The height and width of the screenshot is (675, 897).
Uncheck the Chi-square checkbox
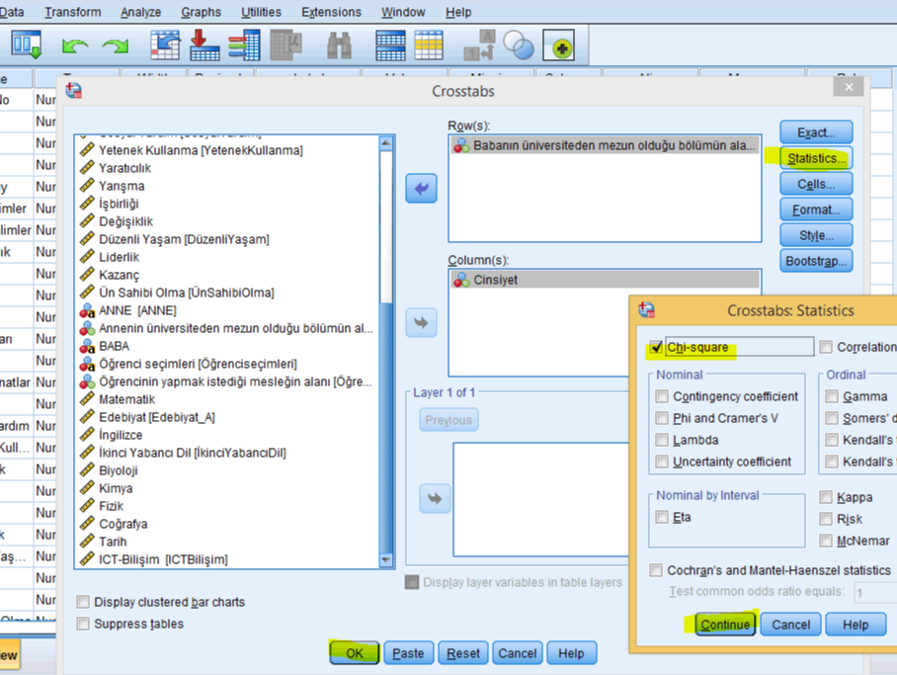tap(656, 347)
